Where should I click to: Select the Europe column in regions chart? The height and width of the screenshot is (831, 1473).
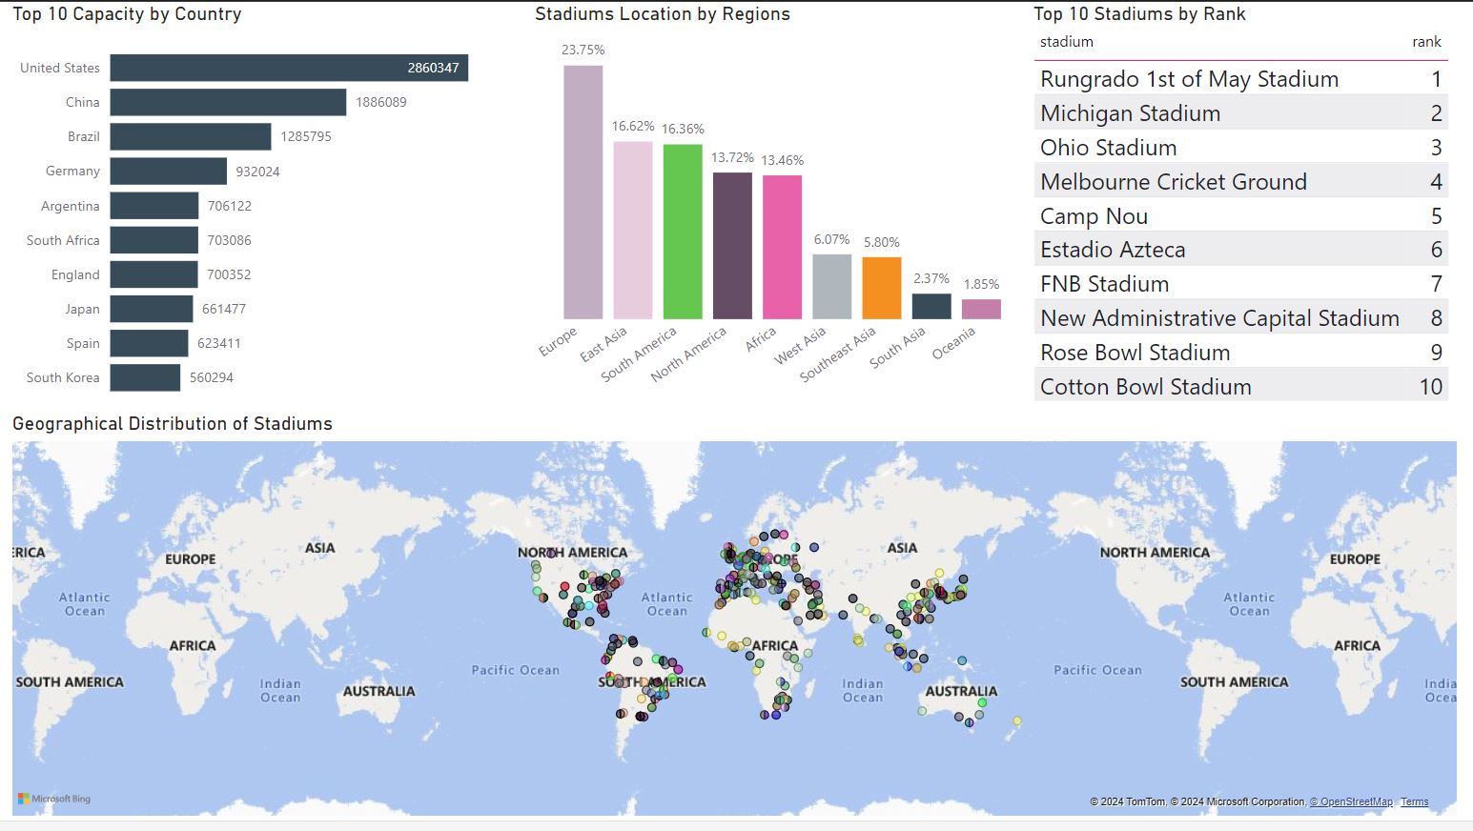click(583, 192)
